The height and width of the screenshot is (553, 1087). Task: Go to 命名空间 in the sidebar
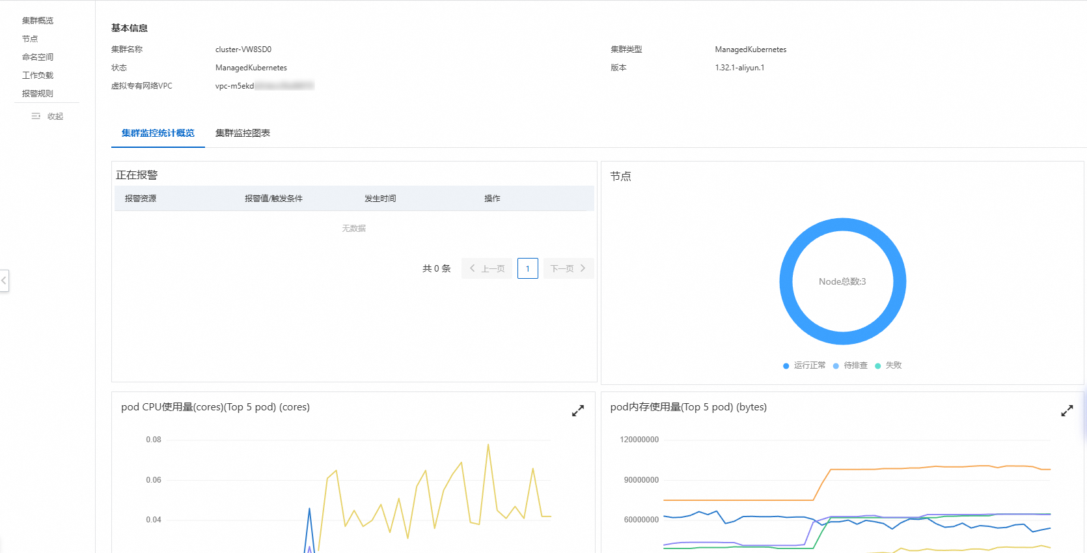pyautogui.click(x=38, y=57)
